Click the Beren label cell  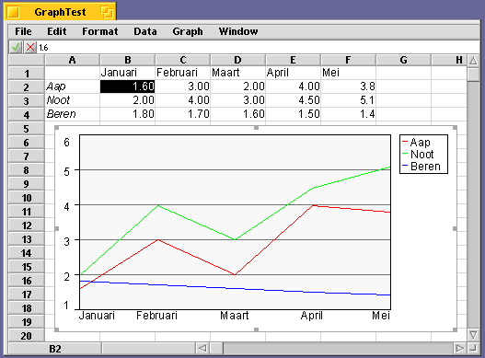(x=73, y=114)
